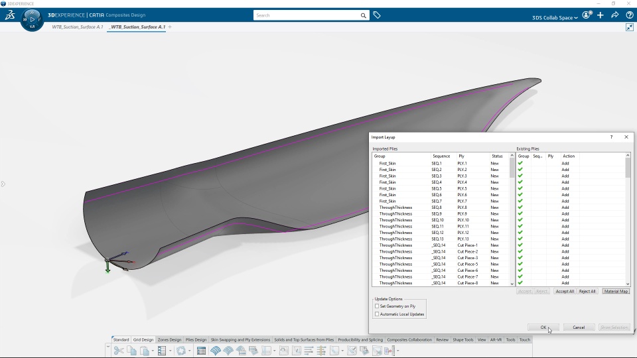Screen dimensions: 637x358
Task: Toggle green check for PLY.10 row
Action: pyautogui.click(x=520, y=220)
